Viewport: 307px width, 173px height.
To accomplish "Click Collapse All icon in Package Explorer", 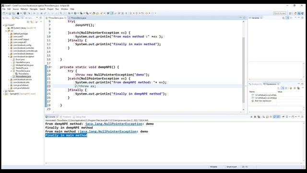I will (28, 22).
